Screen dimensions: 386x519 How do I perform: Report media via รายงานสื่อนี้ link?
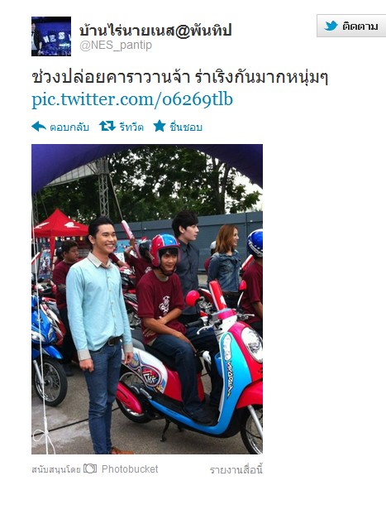pos(236,469)
